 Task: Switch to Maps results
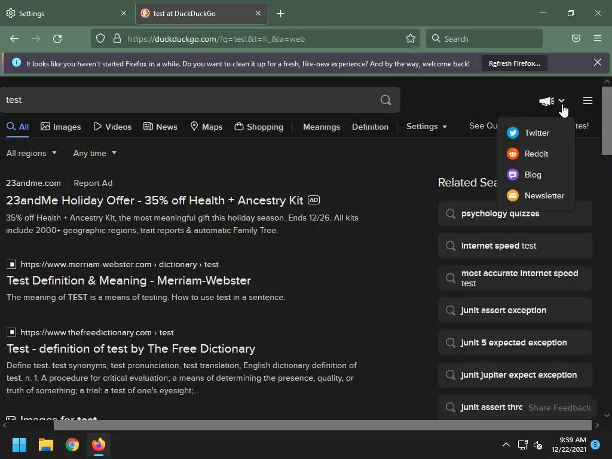tap(206, 127)
